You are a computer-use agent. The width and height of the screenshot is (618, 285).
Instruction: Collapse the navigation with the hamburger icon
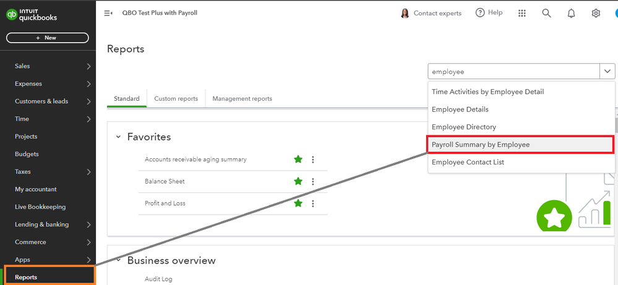click(x=108, y=13)
